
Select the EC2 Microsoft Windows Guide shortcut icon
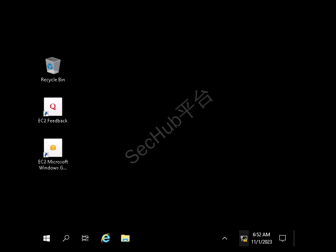coord(53,148)
